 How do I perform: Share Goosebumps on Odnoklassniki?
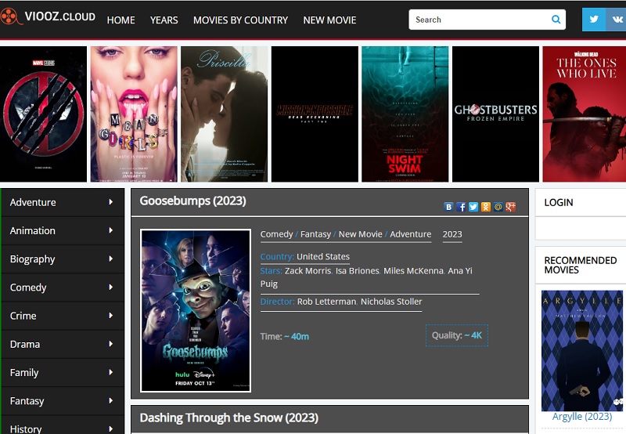(485, 207)
